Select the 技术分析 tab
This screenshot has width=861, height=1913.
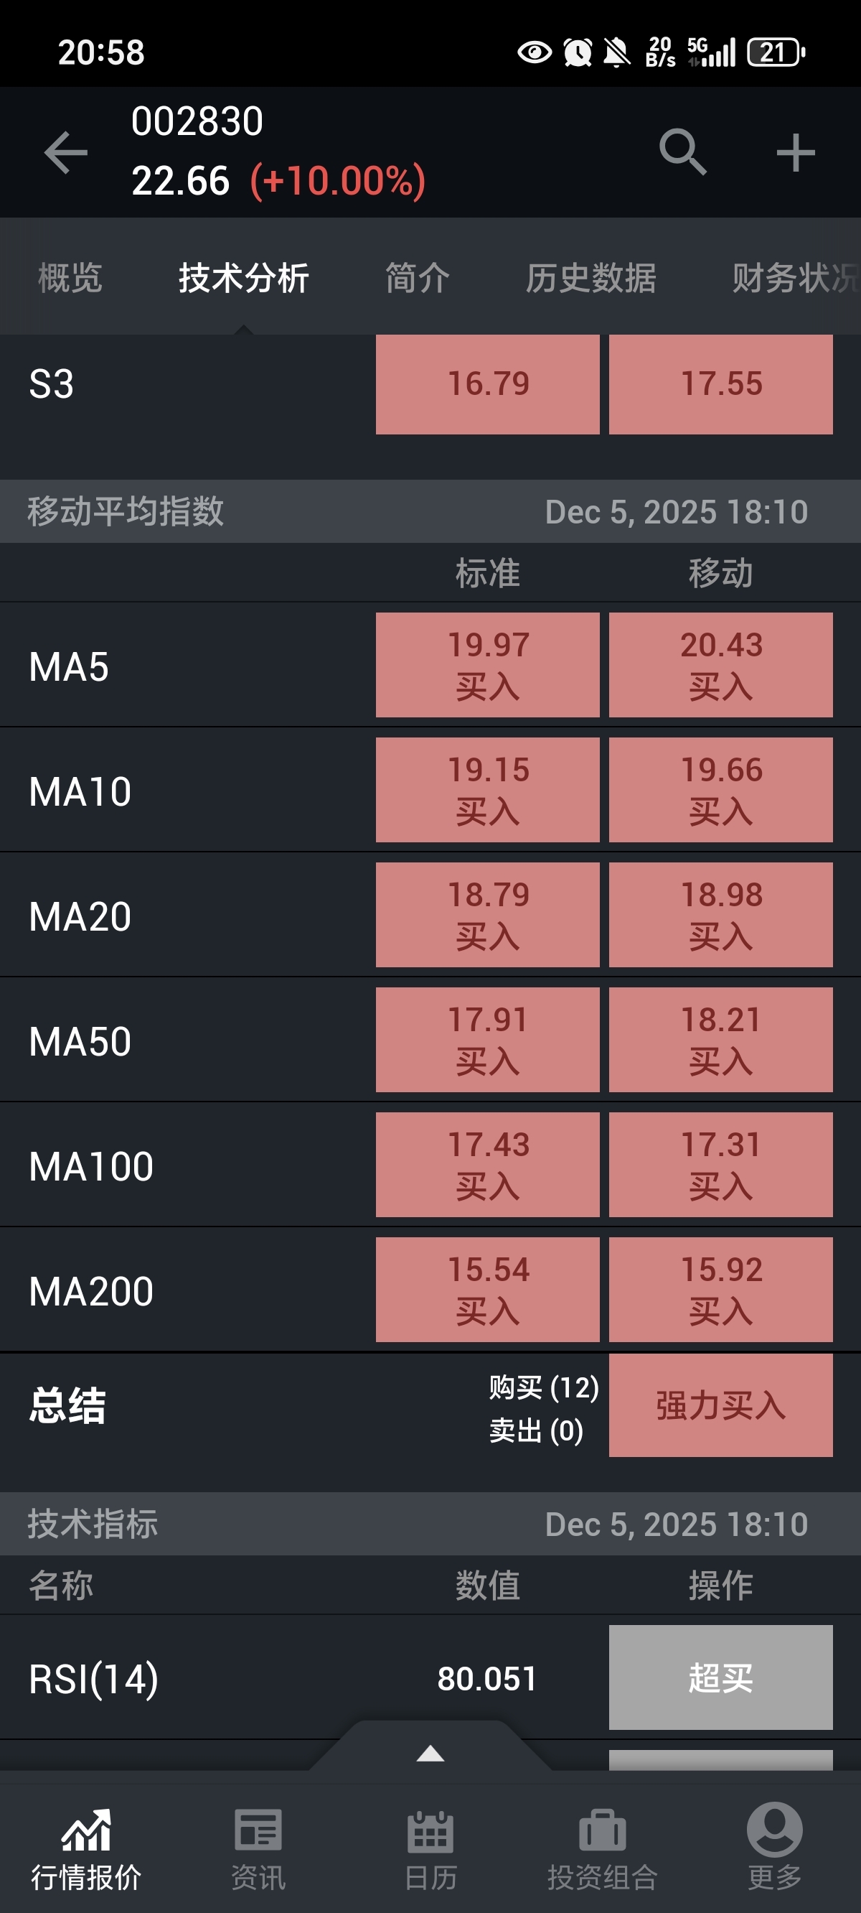(x=243, y=278)
